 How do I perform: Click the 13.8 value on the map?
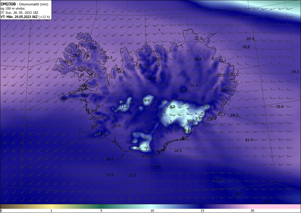click(99, 134)
